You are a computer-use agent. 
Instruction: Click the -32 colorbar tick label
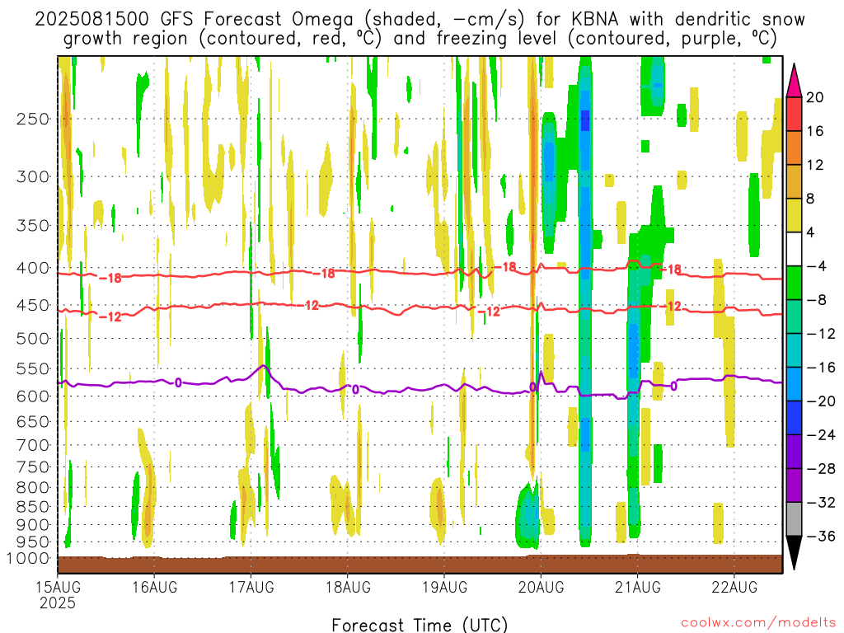point(821,503)
